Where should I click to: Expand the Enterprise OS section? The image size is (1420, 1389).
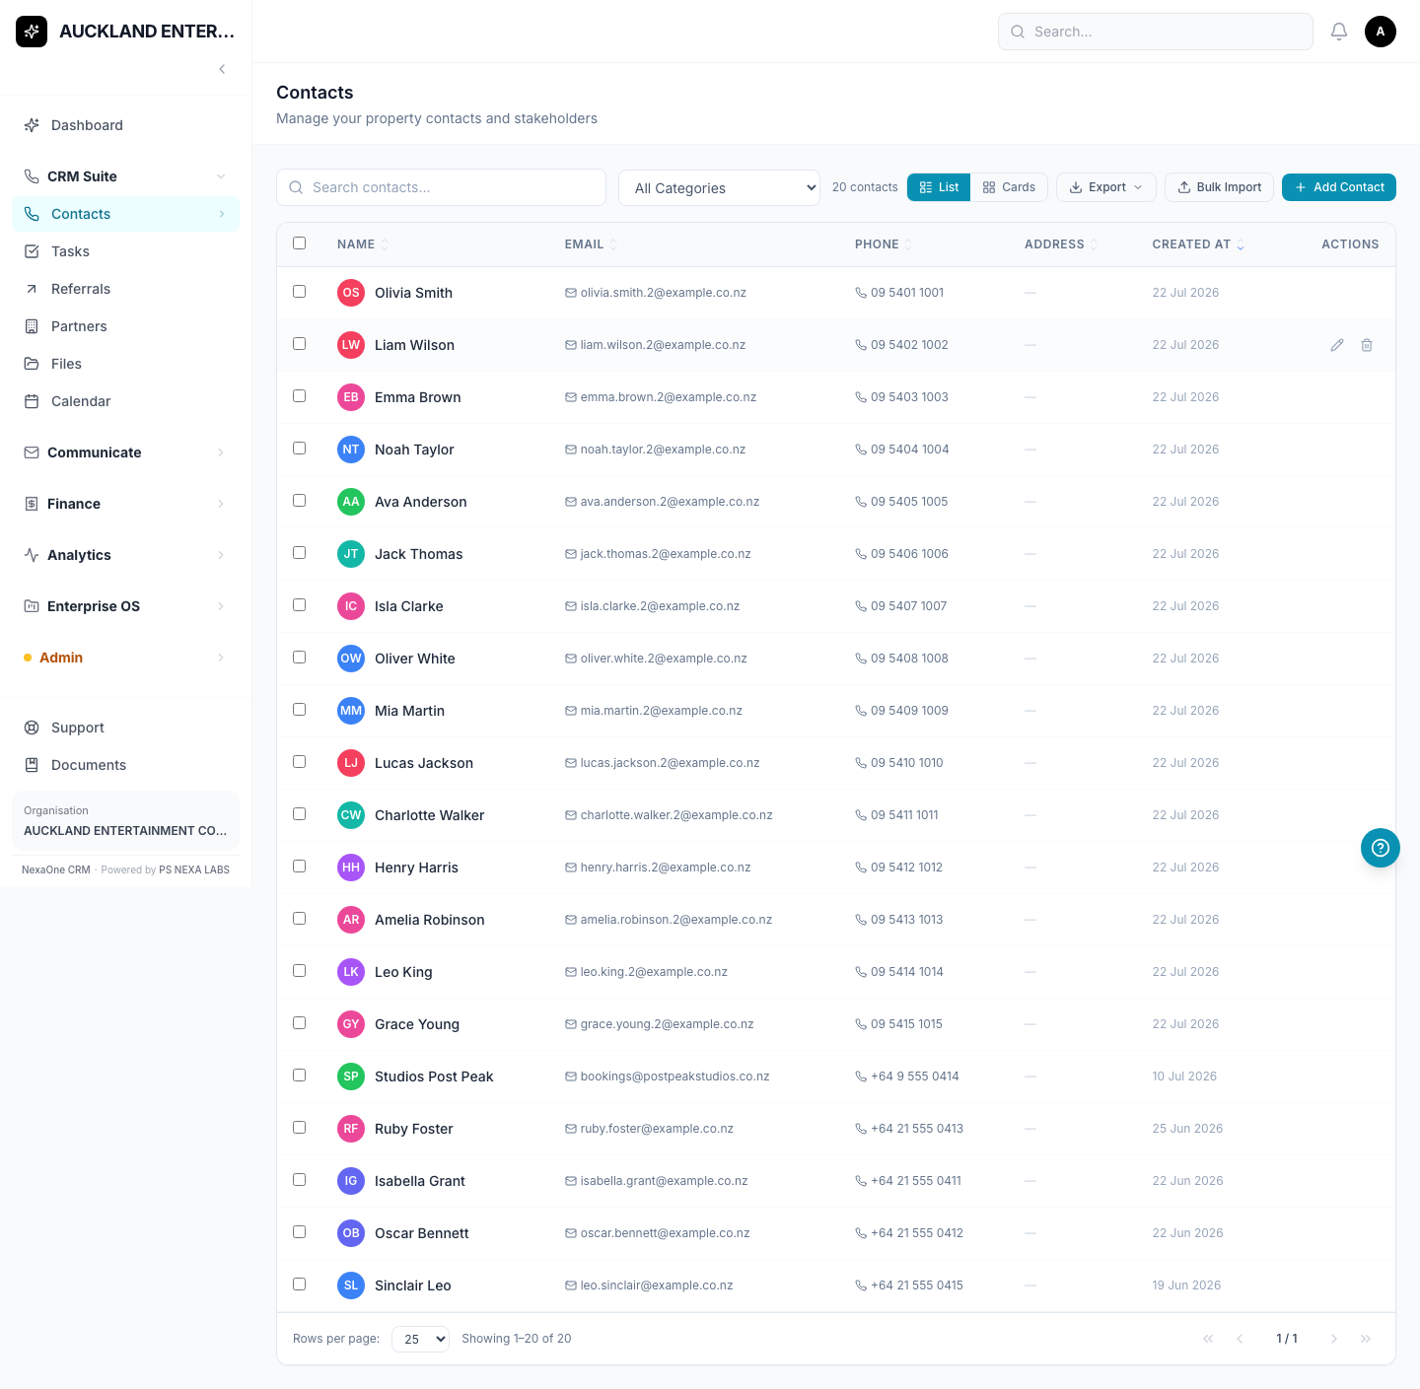[125, 606]
